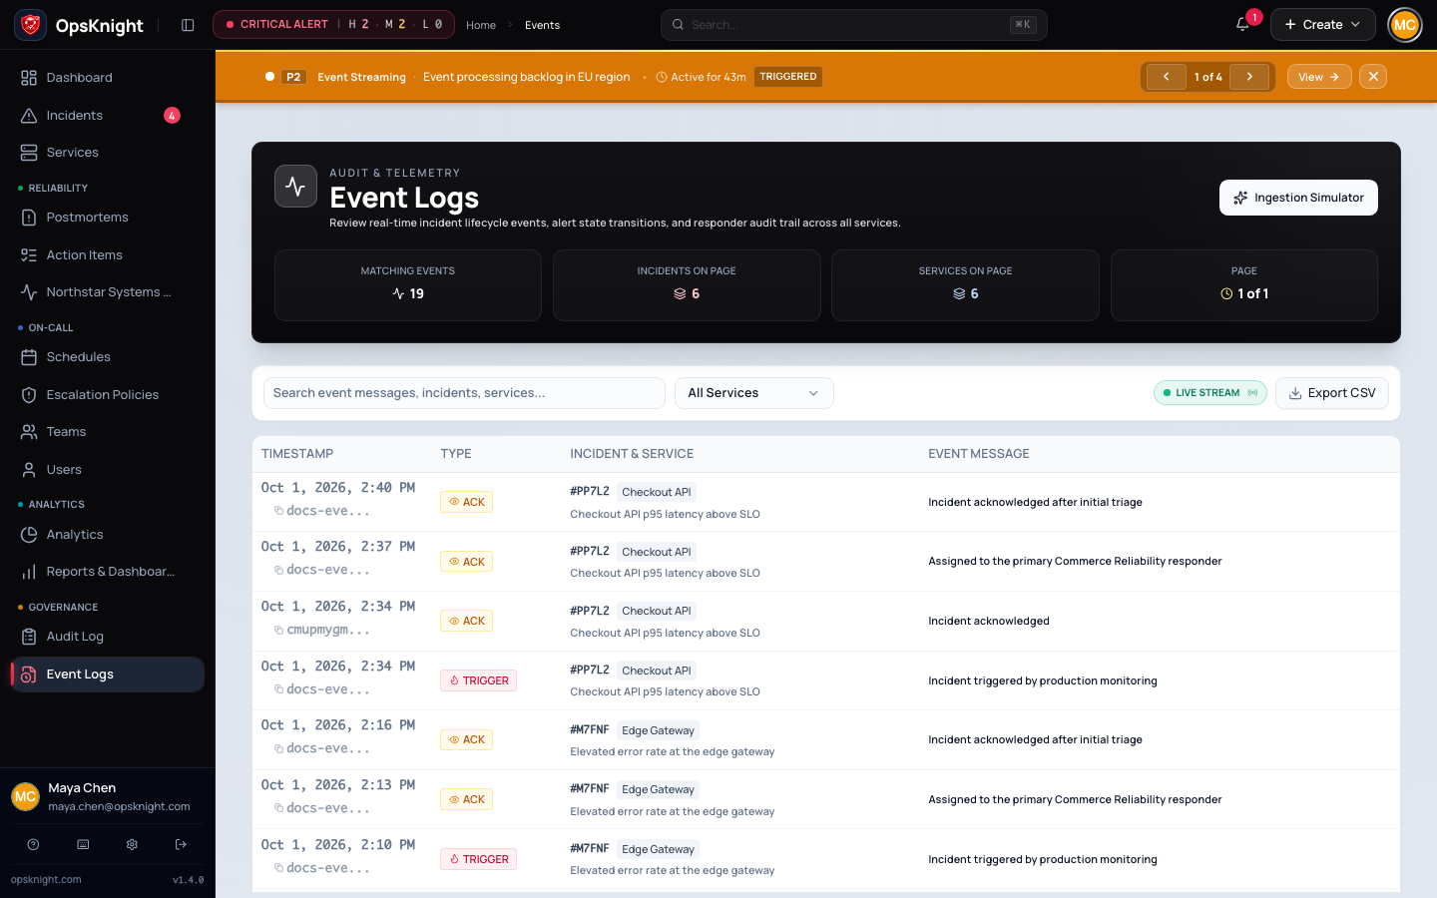The height and width of the screenshot is (898, 1437).
Task: Click the TRIGGER badge in 2:10 PM row
Action: 479,859
